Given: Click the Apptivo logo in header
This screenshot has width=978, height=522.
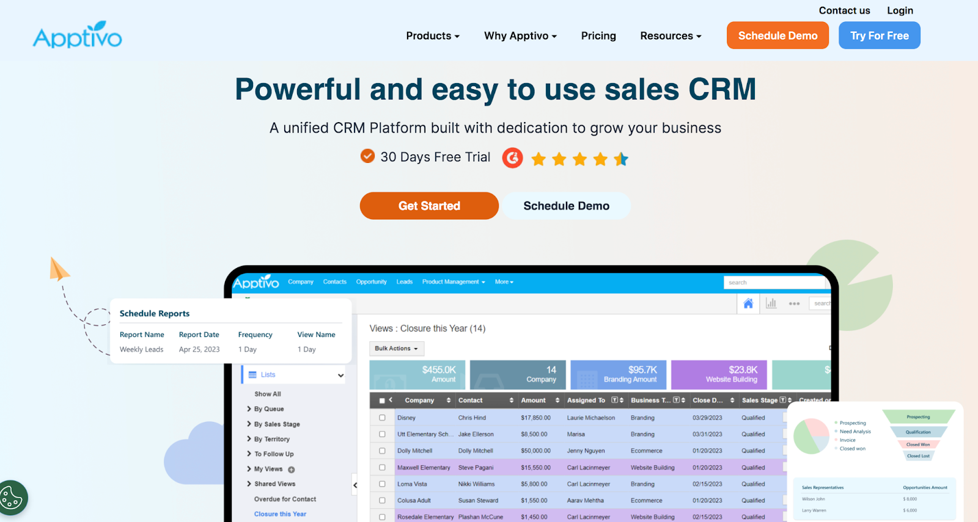Looking at the screenshot, I should [x=78, y=35].
